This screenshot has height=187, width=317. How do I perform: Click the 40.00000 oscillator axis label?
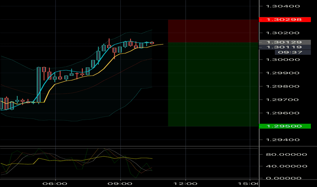coord(286,166)
